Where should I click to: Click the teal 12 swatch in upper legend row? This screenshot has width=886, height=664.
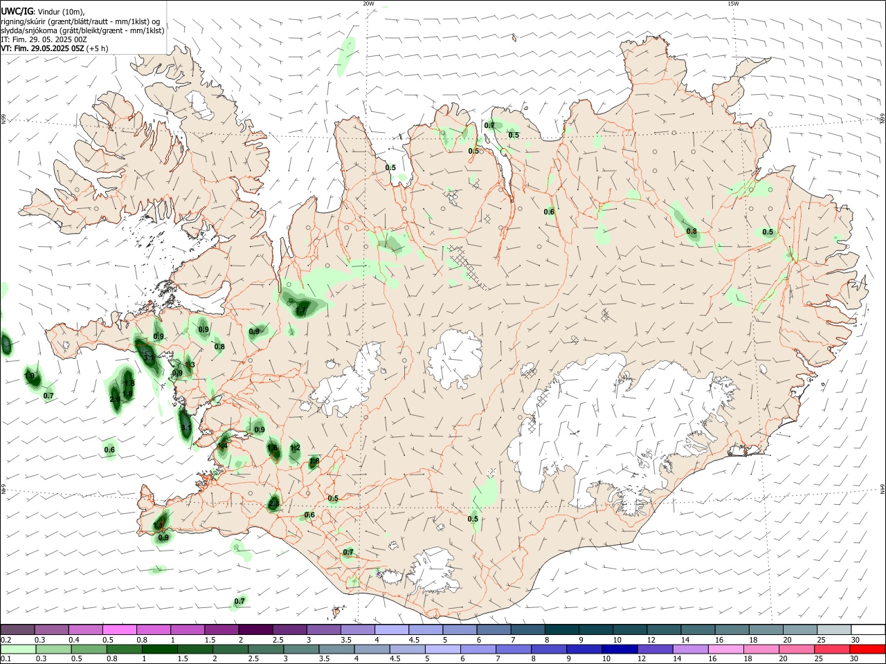(x=664, y=629)
